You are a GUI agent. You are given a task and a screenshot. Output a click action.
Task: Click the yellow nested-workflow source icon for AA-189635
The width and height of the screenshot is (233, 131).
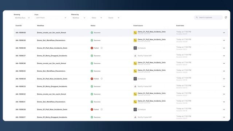pos(135,71)
